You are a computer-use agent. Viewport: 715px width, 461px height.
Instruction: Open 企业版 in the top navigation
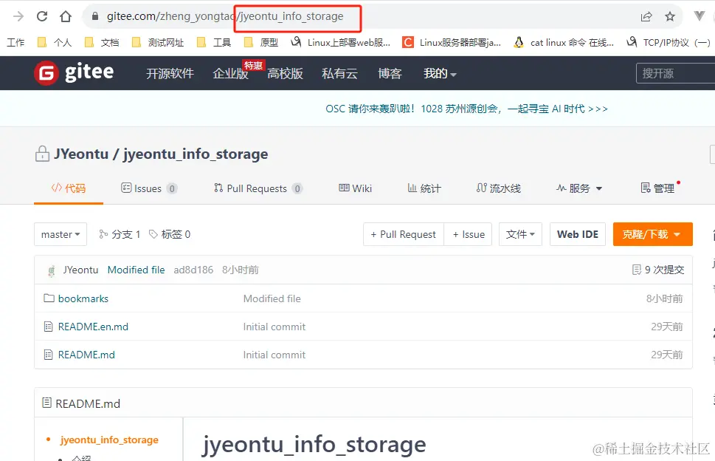click(230, 73)
